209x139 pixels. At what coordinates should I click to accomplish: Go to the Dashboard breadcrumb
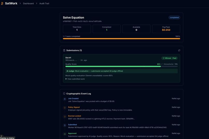tap(28, 3)
